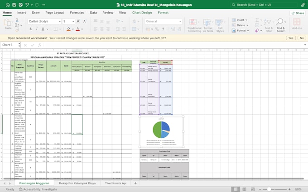Click Yes to open recovered workbooks

click(291, 38)
